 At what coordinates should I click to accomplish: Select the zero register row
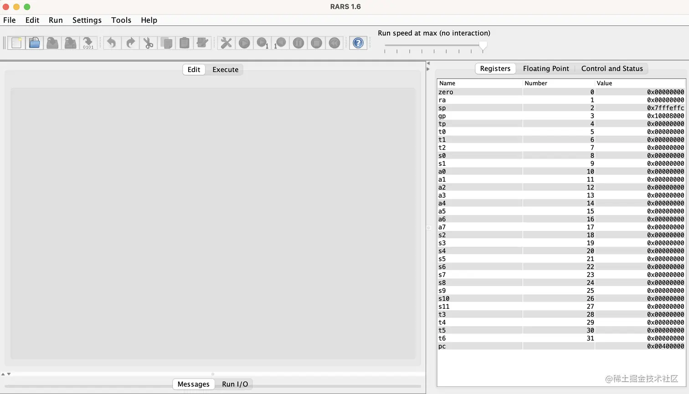click(x=561, y=92)
